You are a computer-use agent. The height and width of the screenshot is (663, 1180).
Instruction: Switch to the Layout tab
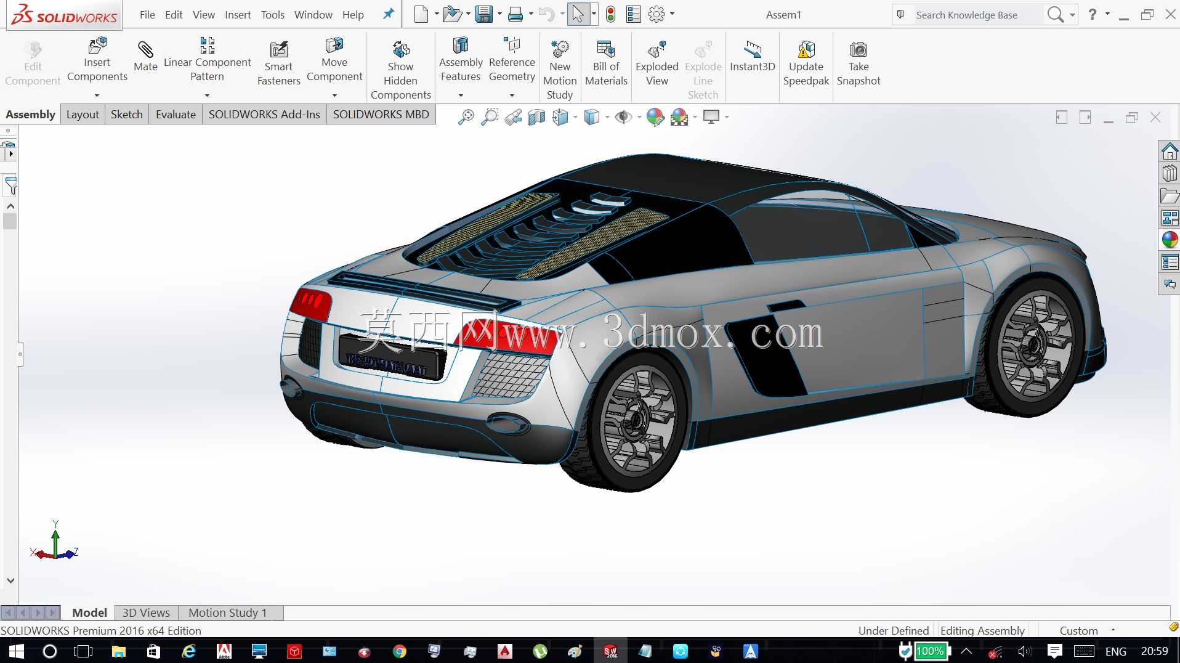coord(83,114)
